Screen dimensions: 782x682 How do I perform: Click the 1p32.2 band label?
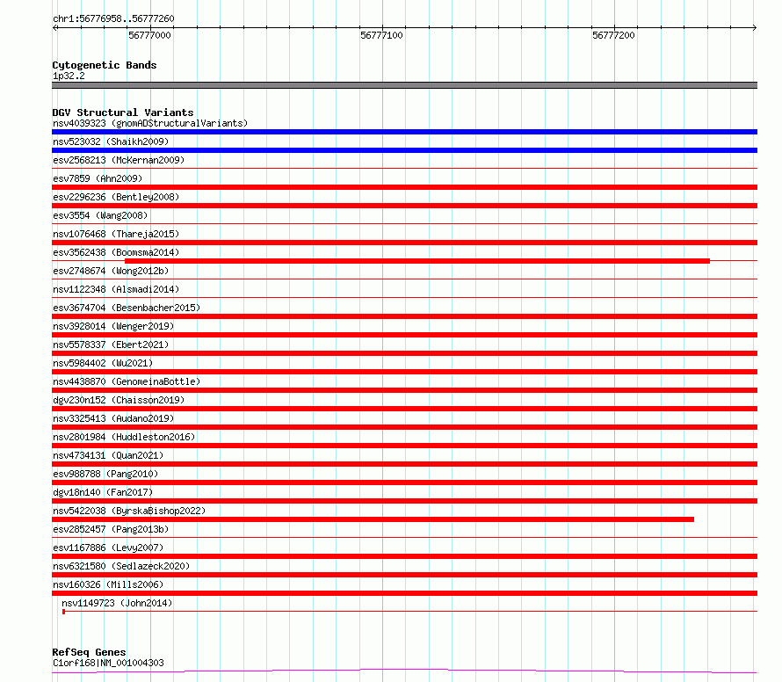(x=69, y=76)
